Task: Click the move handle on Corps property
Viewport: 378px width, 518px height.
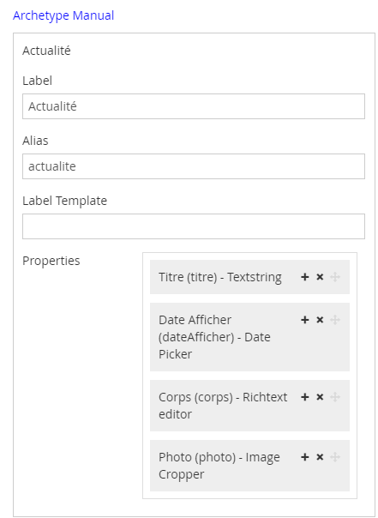Action: [335, 397]
